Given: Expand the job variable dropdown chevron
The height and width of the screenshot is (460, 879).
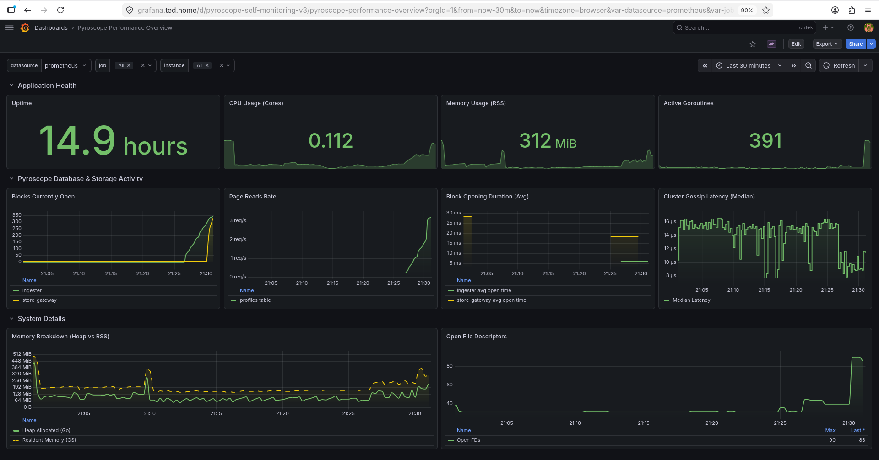Looking at the screenshot, I should (150, 66).
